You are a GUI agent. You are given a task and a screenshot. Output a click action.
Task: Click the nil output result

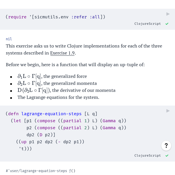(x=9, y=39)
